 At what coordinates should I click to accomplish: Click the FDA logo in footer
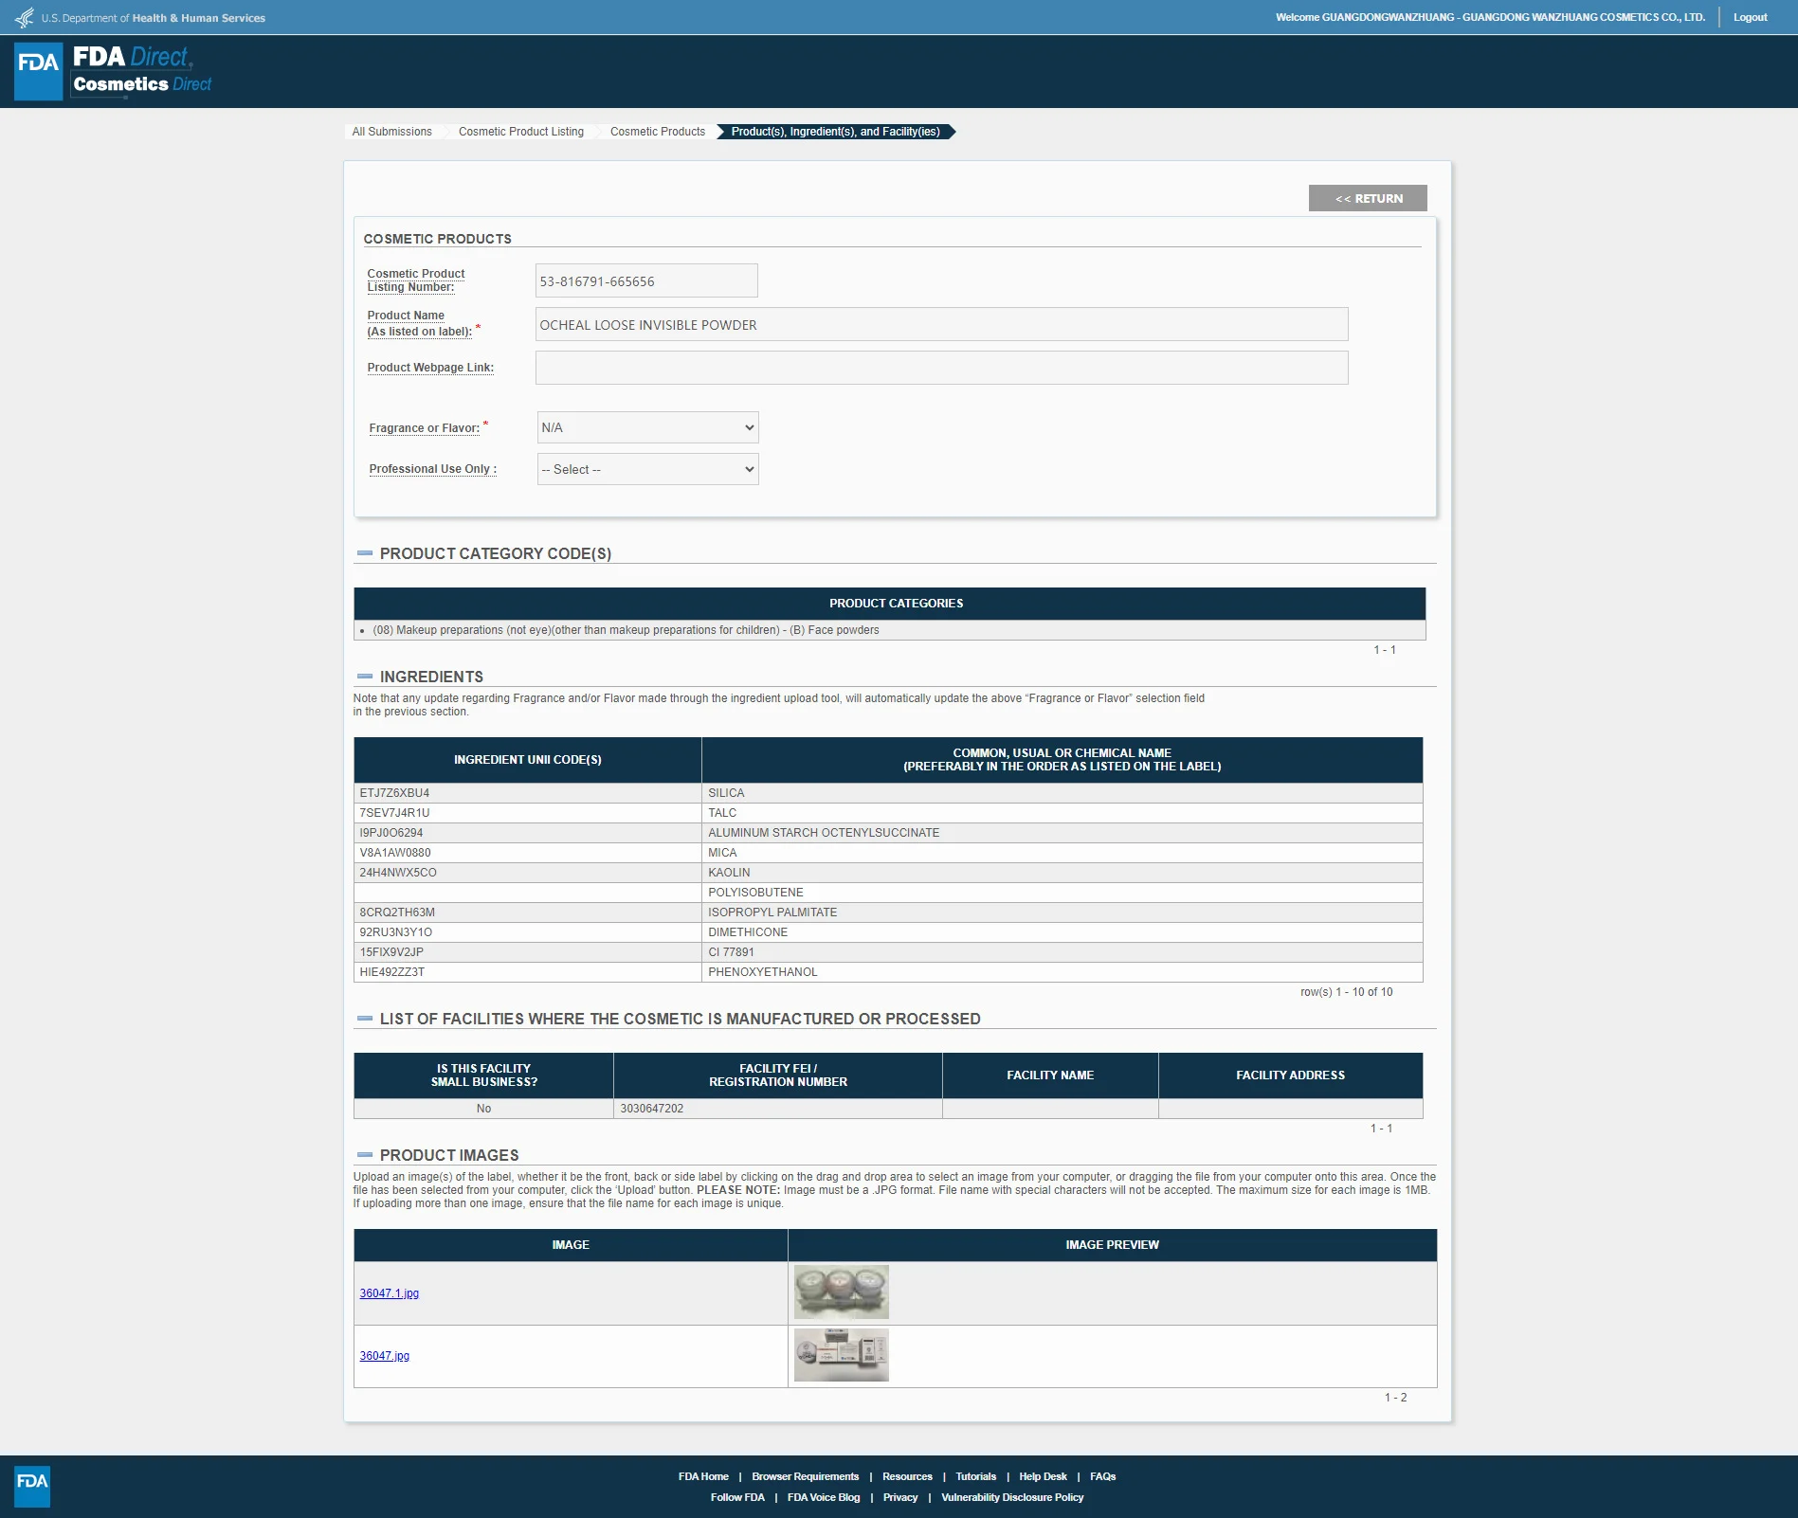[32, 1486]
